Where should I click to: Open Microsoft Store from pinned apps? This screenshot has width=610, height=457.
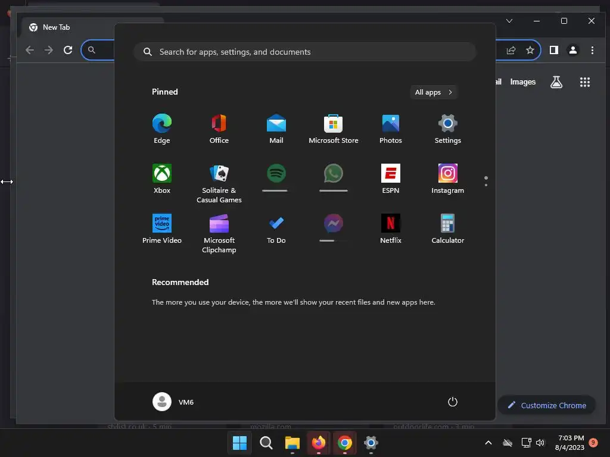334,129
